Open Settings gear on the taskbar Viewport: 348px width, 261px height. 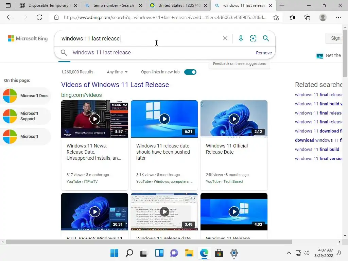pyautogui.click(x=234, y=253)
